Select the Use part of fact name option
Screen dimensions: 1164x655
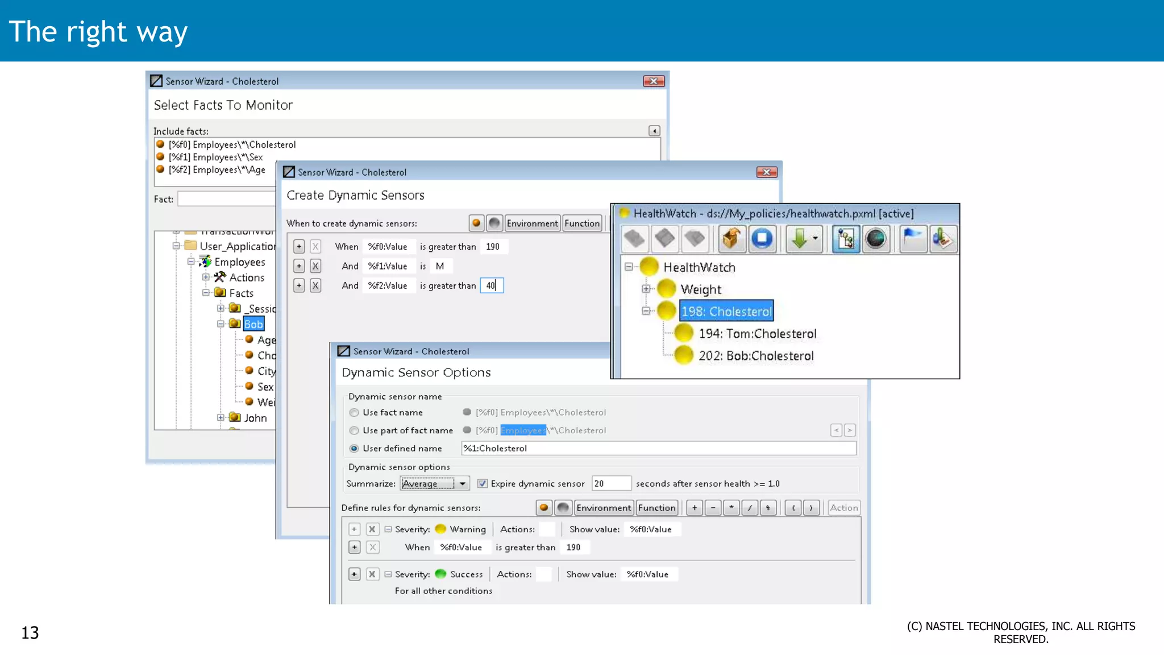click(354, 430)
